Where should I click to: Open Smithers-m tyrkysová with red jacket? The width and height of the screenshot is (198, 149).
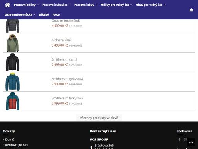pyautogui.click(x=67, y=98)
